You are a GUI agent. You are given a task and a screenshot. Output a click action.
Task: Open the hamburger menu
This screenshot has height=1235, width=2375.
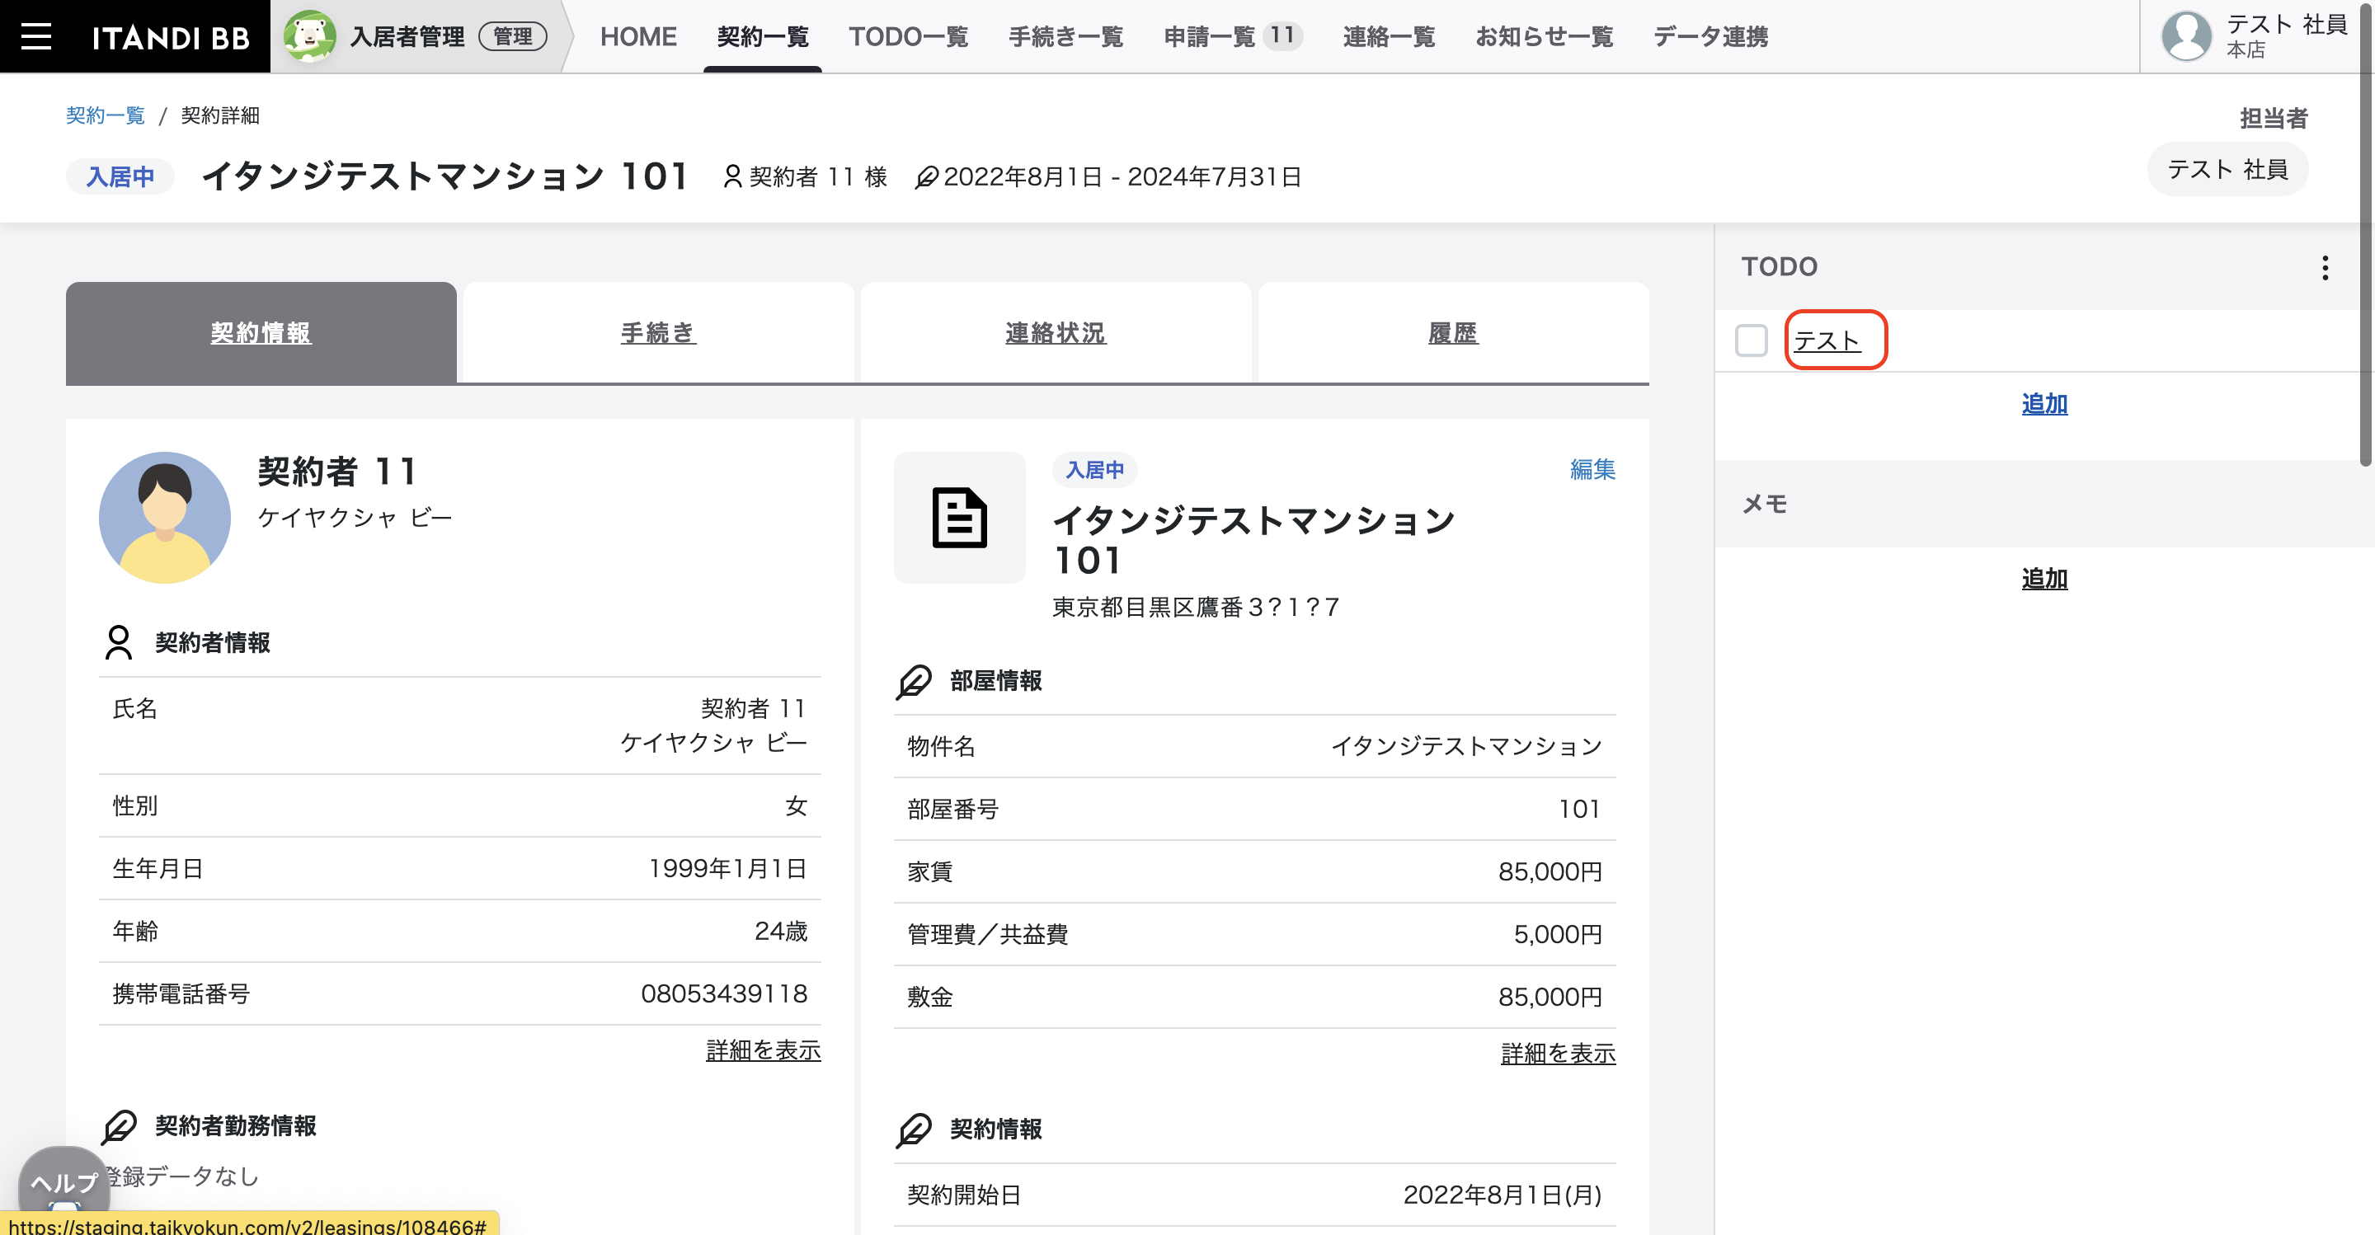click(36, 37)
